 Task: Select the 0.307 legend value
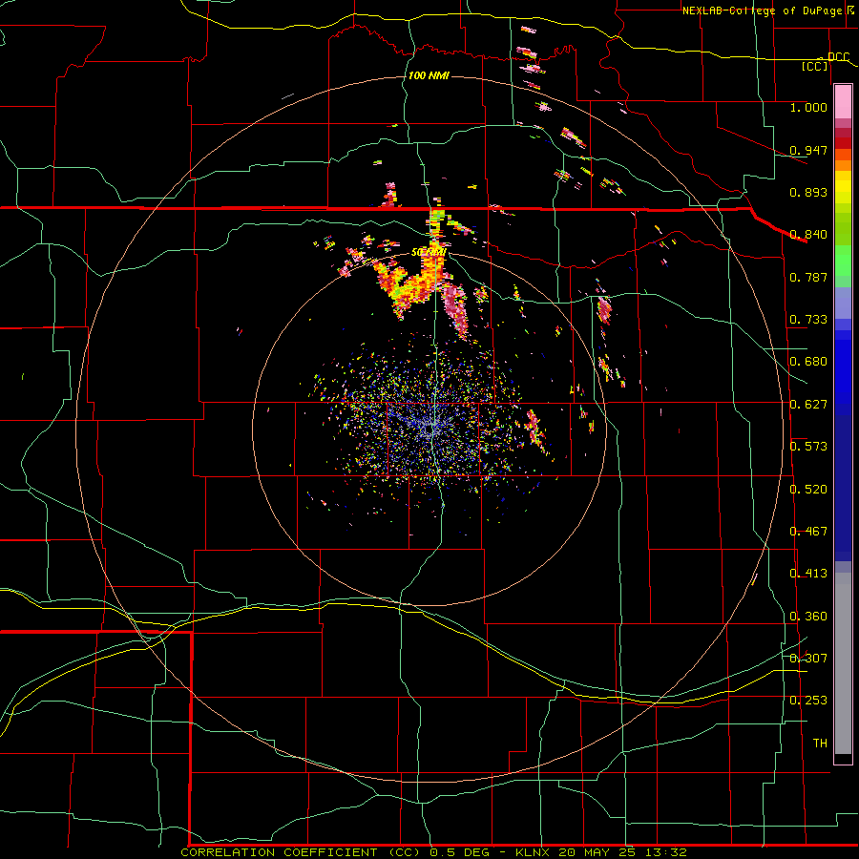tap(808, 659)
